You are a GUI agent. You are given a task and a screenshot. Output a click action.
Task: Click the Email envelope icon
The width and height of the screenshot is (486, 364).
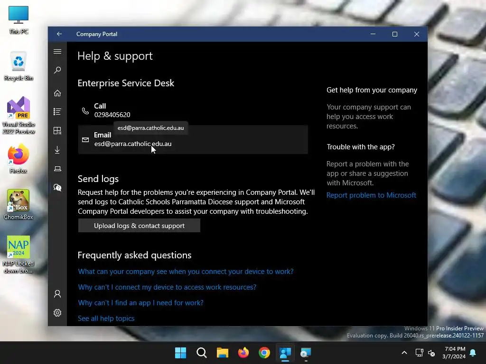[85, 140]
